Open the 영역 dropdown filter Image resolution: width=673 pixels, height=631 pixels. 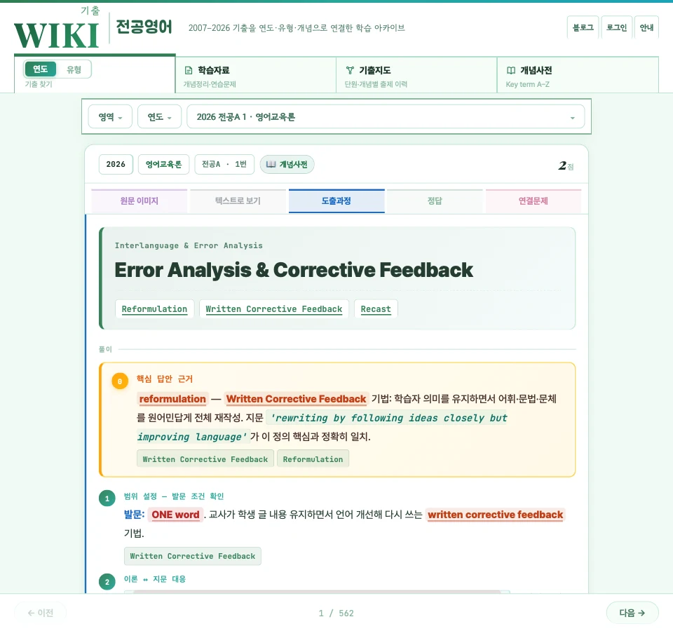(x=110, y=117)
